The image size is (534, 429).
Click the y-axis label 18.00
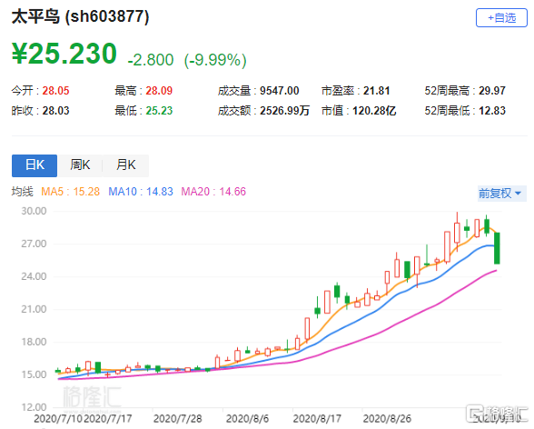pyautogui.click(x=34, y=342)
